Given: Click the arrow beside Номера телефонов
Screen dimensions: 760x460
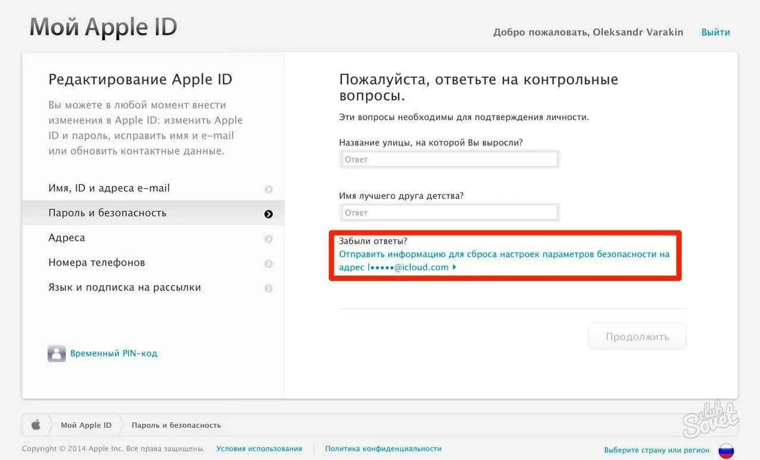Looking at the screenshot, I should pyautogui.click(x=268, y=264).
